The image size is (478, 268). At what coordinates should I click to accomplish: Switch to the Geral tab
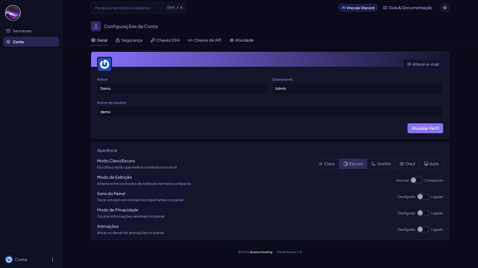[99, 40]
